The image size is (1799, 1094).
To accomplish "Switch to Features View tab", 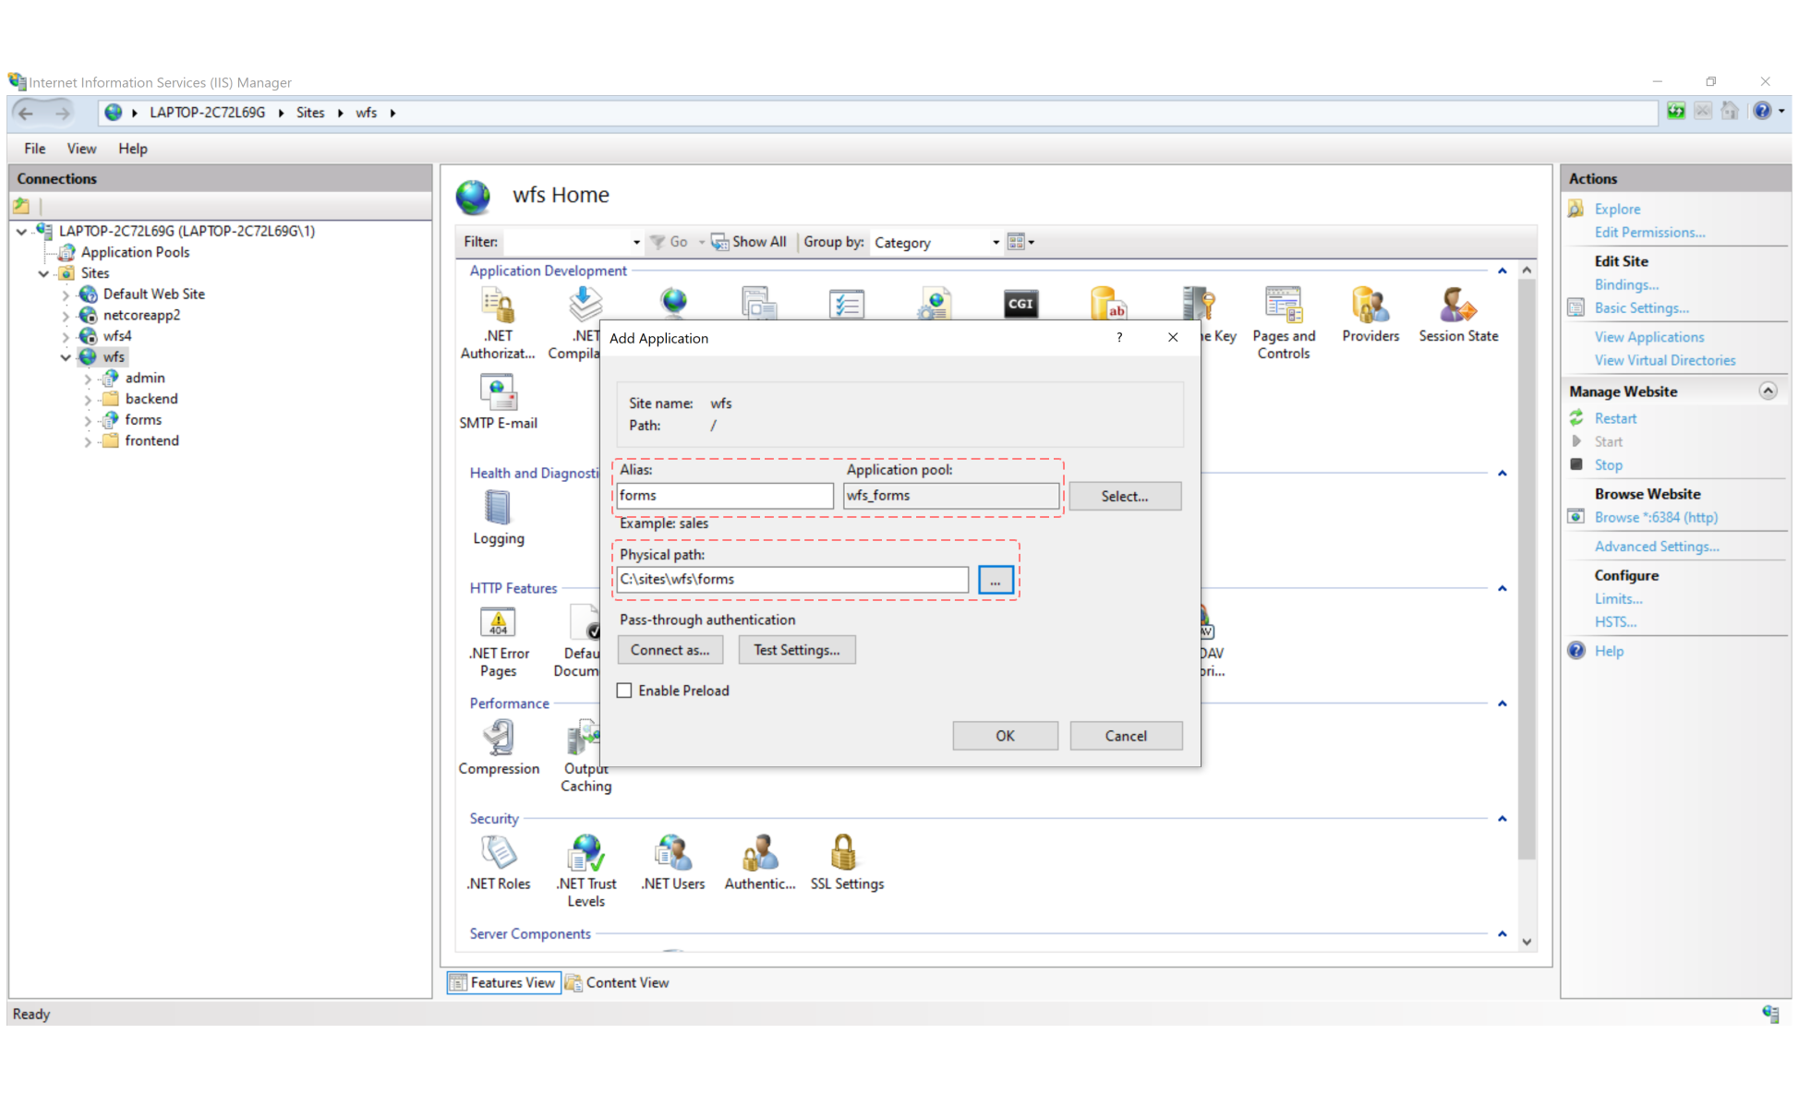I will click(x=504, y=982).
